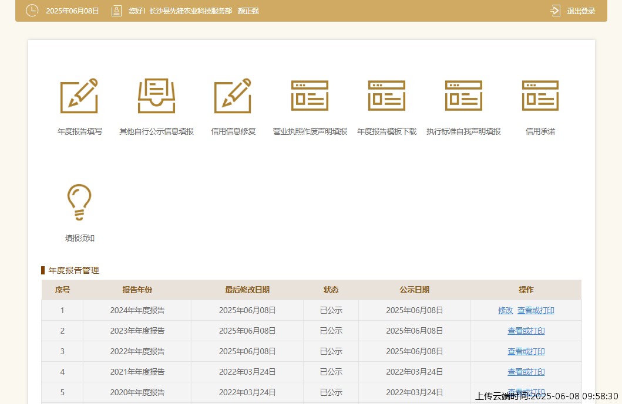Click the 年度报告模板下载 label

click(x=386, y=131)
